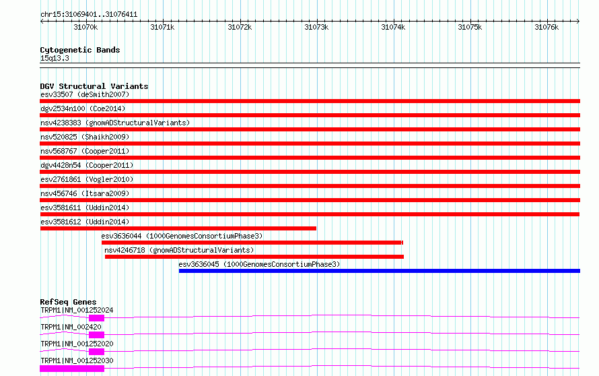Click the blue esv3636045 variant bar
The height and width of the screenshot is (376, 599).
click(380, 271)
